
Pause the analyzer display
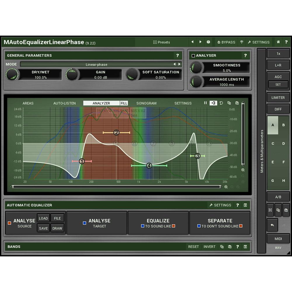click(205, 103)
